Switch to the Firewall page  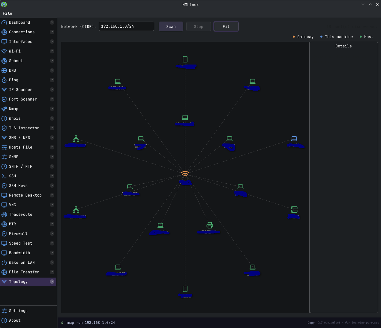tap(28, 234)
